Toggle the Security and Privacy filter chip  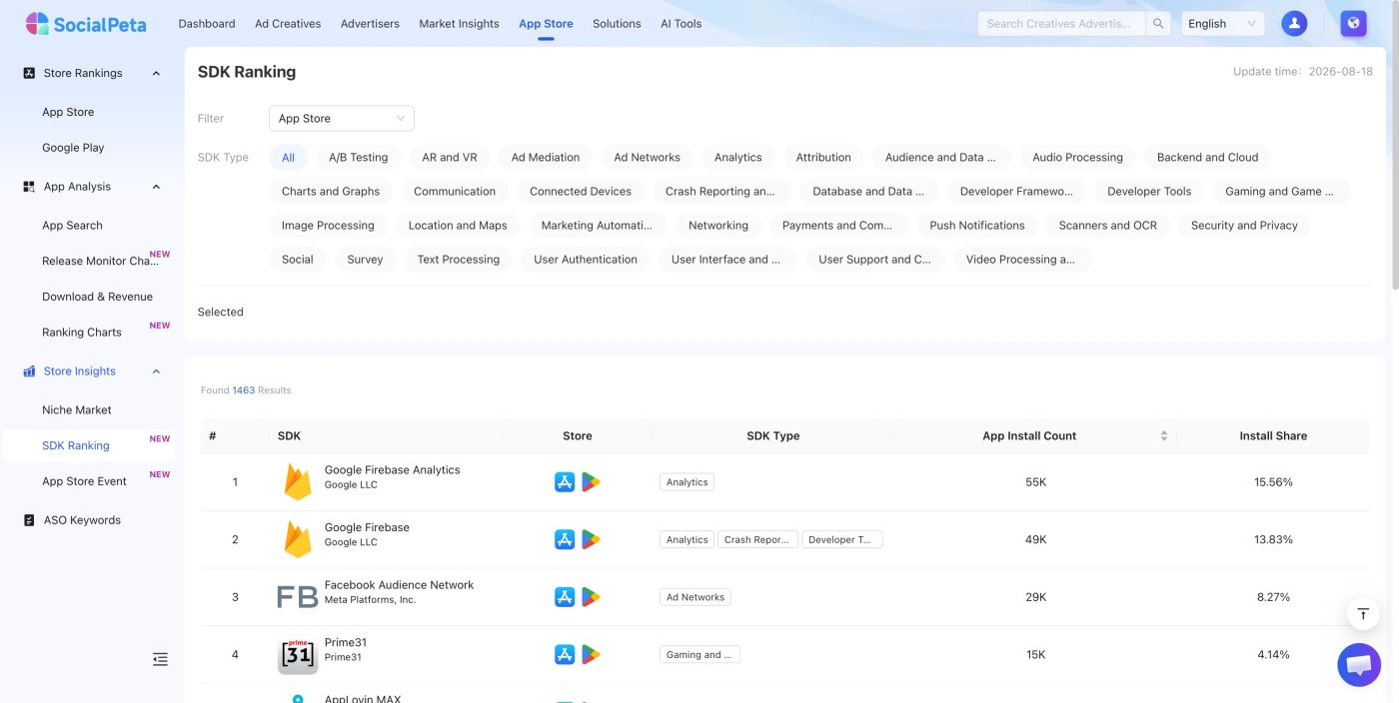[1244, 226]
